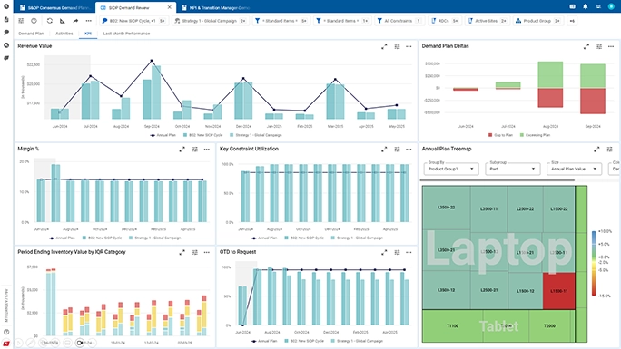Open Key Constraint Utilization settings icon
This screenshot has height=349, width=621.
[x=397, y=150]
